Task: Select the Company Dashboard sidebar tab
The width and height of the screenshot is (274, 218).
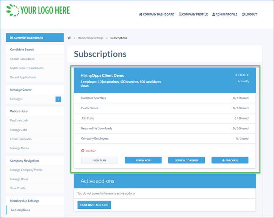Action: coord(34,38)
